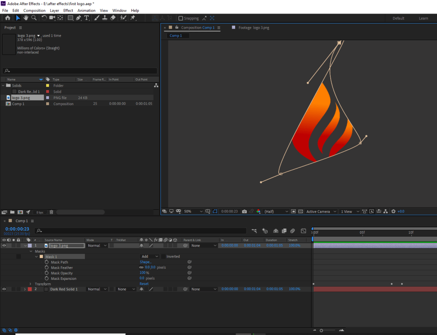Enable the Snapping checkbox
The height and width of the screenshot is (335, 437).
pos(181,18)
